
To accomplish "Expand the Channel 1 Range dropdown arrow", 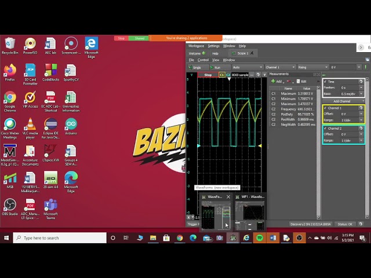I will point(361,120).
